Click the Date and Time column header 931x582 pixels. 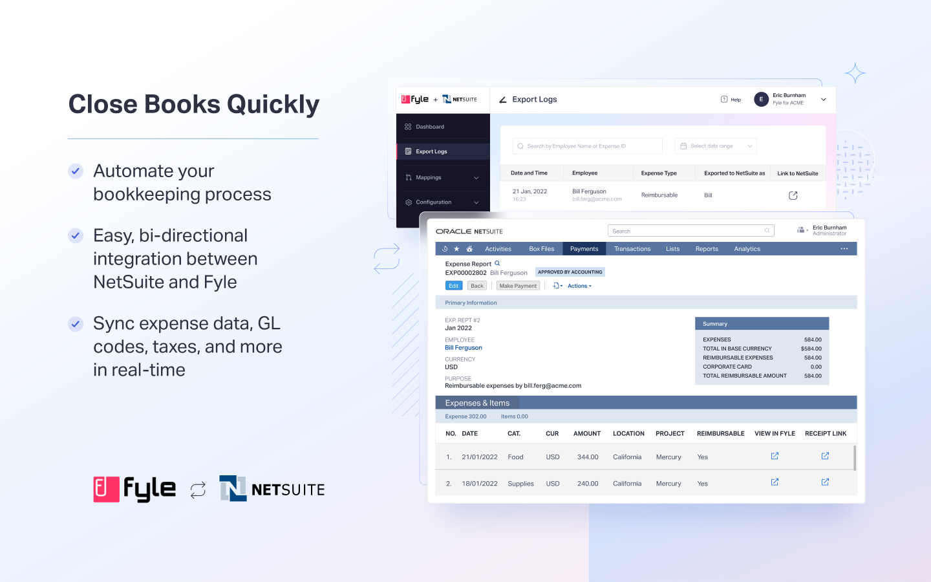(x=529, y=173)
